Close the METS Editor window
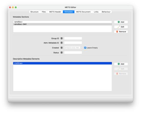This screenshot has width=141, height=113. (x=10, y=7)
